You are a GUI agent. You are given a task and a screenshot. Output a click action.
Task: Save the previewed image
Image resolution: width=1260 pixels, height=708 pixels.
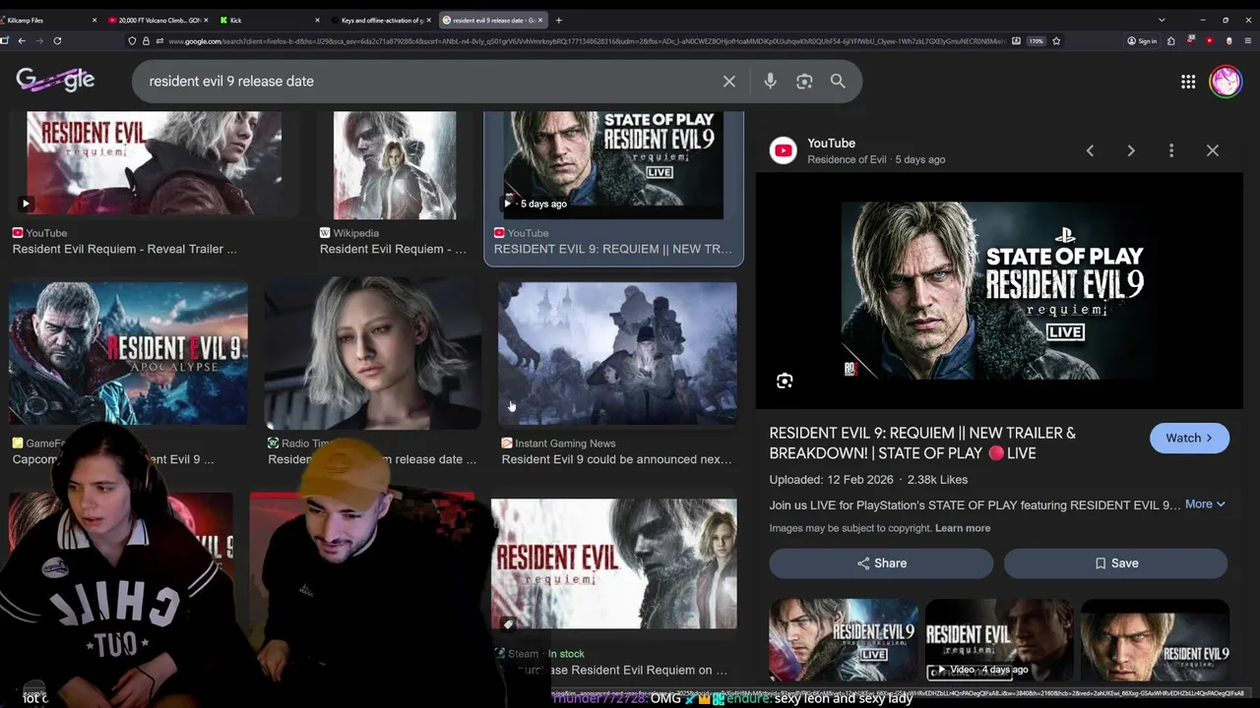tap(1115, 563)
